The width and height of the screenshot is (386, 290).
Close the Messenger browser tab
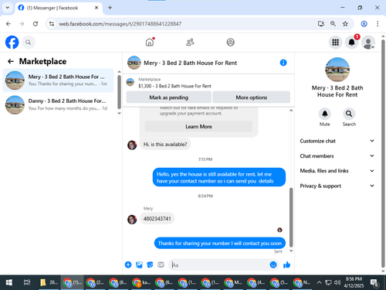click(96, 8)
